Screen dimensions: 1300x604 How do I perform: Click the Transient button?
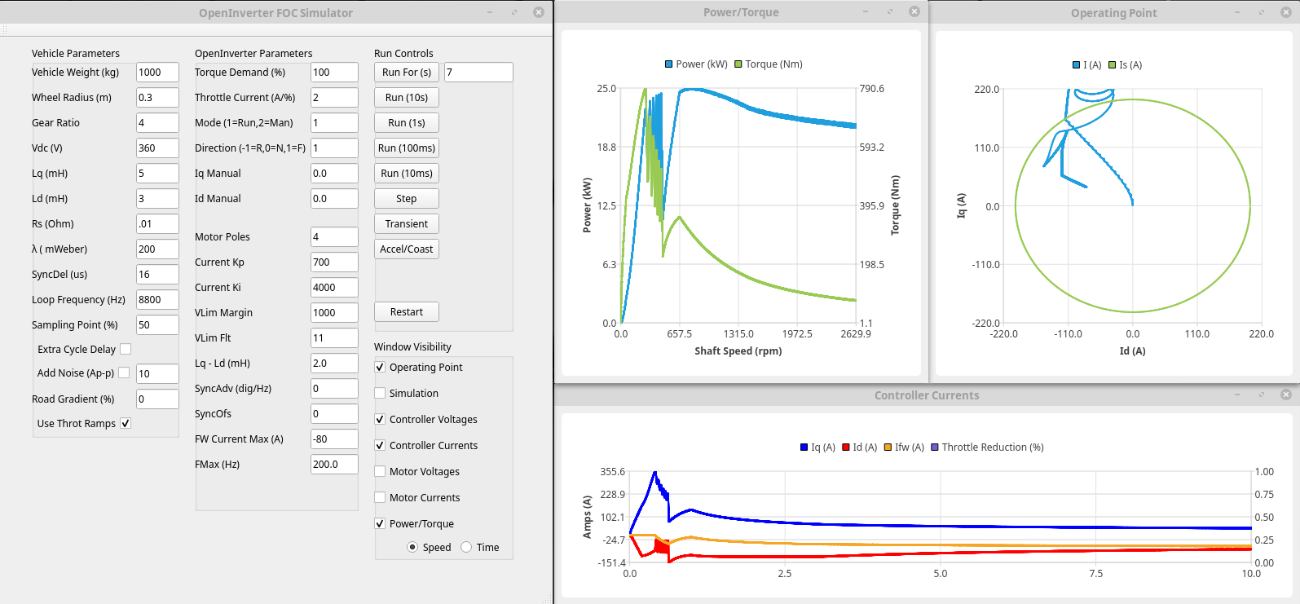coord(406,224)
